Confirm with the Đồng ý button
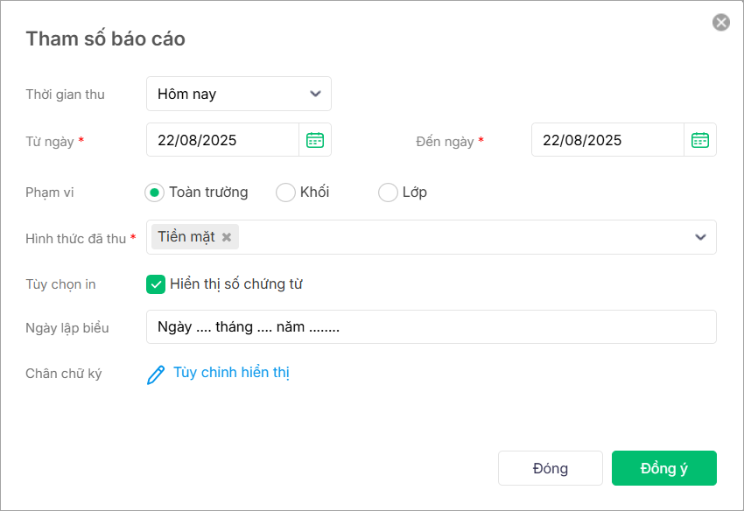Screen dimensions: 744x511 point(663,468)
